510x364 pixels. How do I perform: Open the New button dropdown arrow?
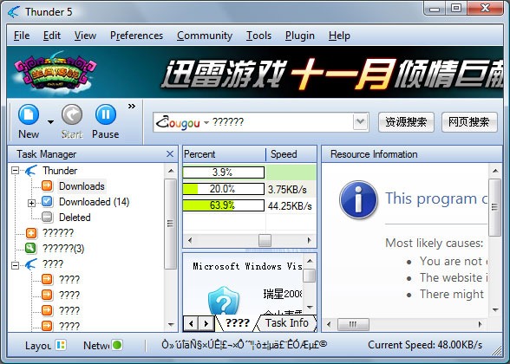point(50,122)
